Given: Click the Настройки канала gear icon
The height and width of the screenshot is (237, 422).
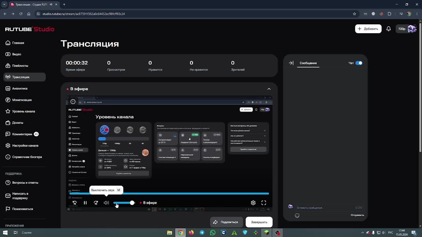Looking at the screenshot, I should click(x=8, y=145).
